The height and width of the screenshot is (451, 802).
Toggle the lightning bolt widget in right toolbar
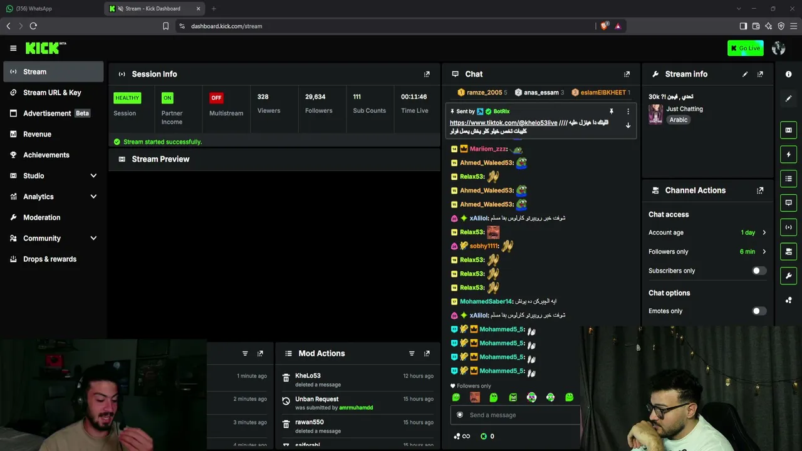tap(788, 155)
